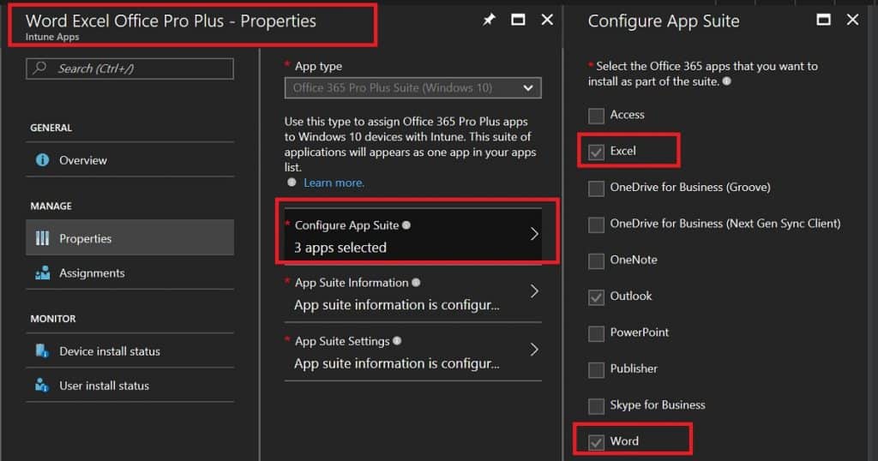Select Properties in the Manage section
Screen dimensions: 878x461
130,237
